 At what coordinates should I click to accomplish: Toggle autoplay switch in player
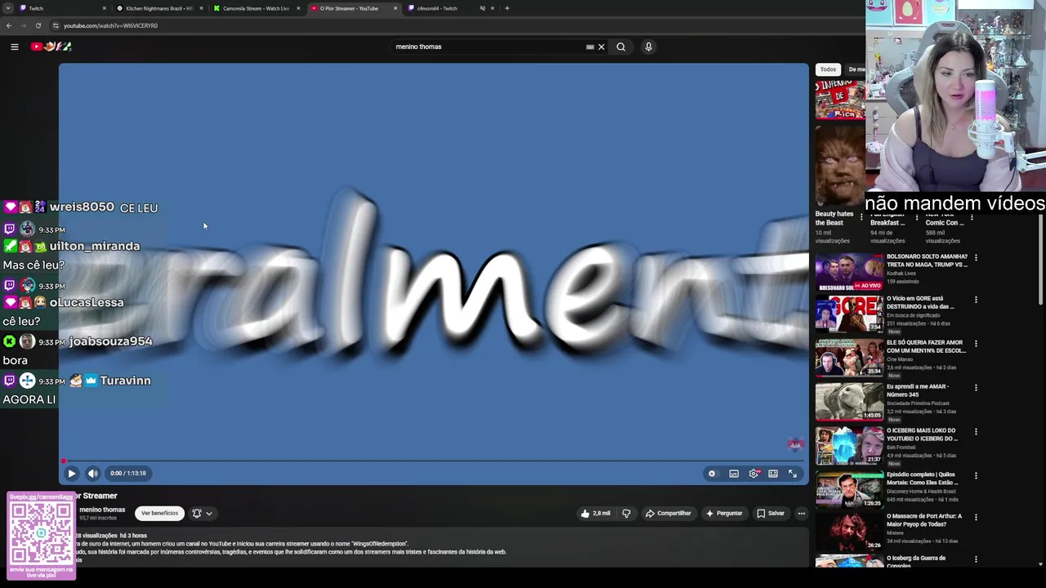713,474
